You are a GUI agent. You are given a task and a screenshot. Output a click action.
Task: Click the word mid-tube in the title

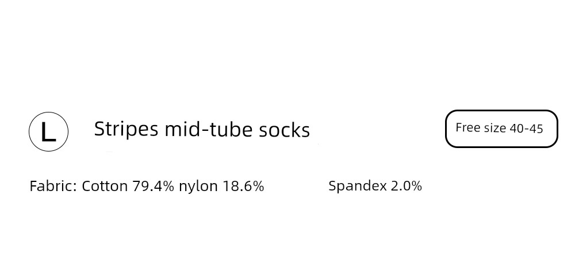pyautogui.click(x=208, y=129)
